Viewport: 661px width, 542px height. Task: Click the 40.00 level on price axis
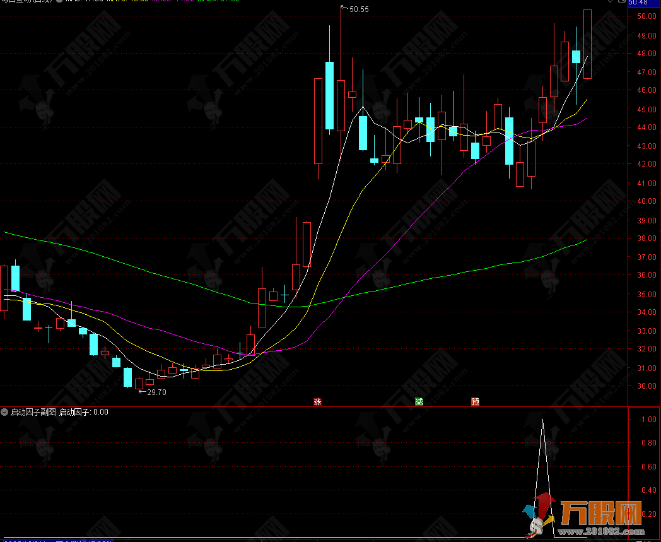point(646,202)
